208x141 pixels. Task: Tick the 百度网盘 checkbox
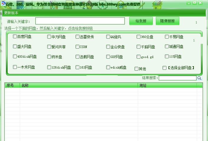click(15, 36)
